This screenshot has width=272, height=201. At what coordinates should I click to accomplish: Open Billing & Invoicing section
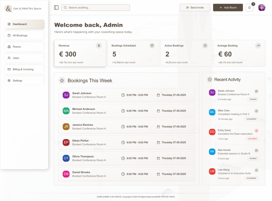pos(24,69)
